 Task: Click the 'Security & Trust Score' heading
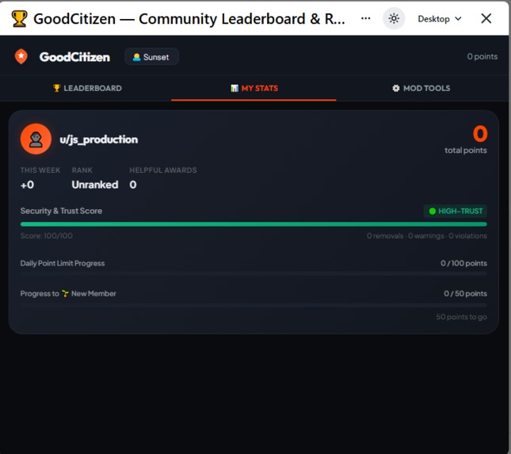(61, 211)
